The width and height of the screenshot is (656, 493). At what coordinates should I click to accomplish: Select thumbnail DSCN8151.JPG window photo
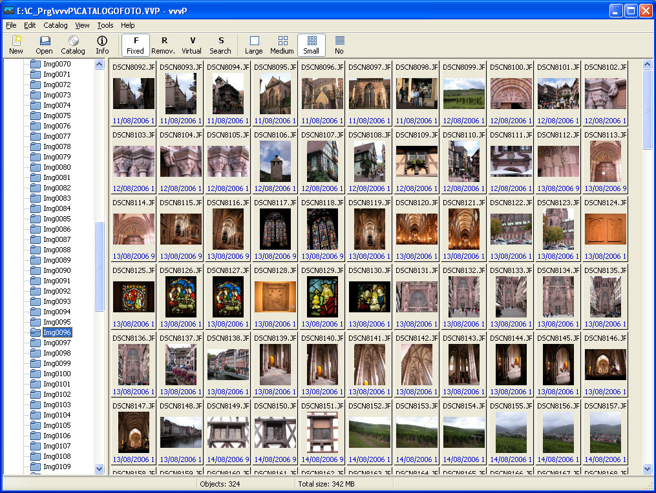(x=322, y=432)
